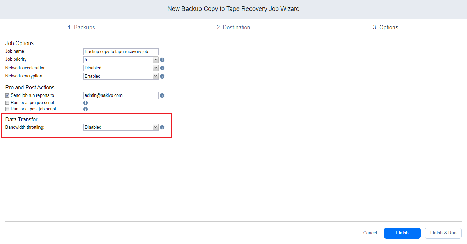Open the Bandwidth throttling dropdown
467x244 pixels.
121,127
